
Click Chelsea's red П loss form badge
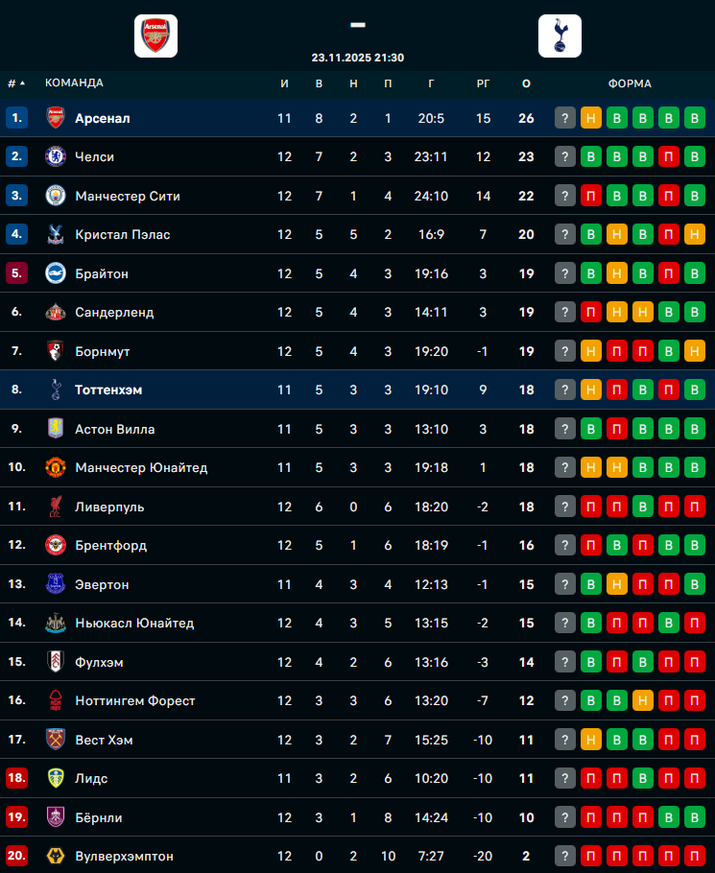(669, 156)
